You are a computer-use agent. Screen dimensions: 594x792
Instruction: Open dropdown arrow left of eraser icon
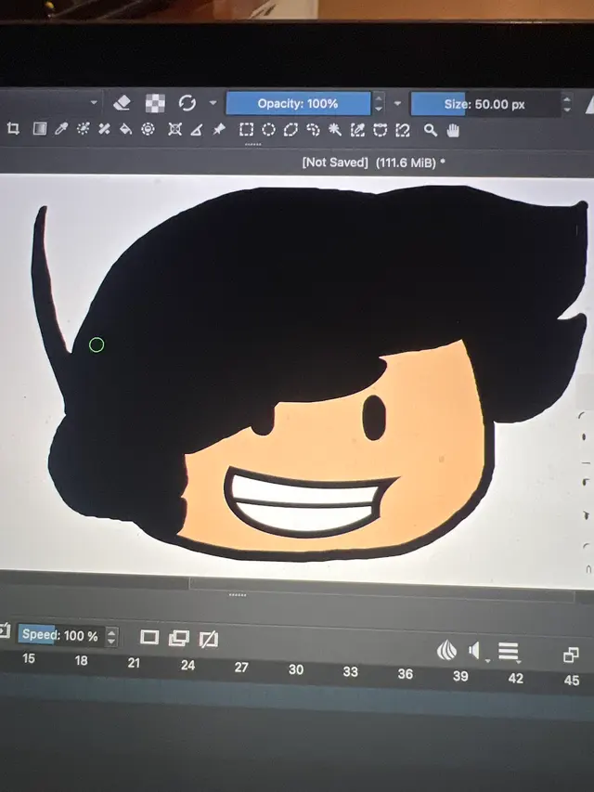[94, 102]
